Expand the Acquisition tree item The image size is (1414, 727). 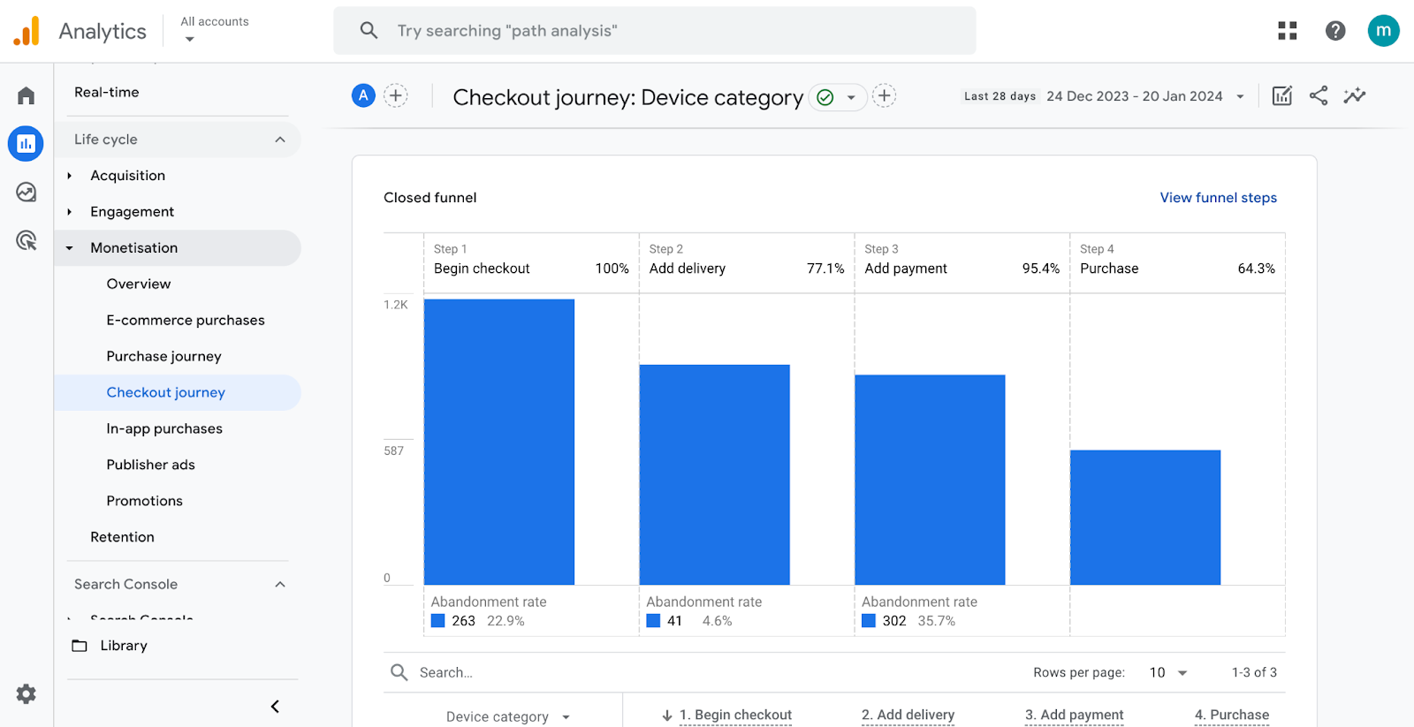[x=70, y=176]
